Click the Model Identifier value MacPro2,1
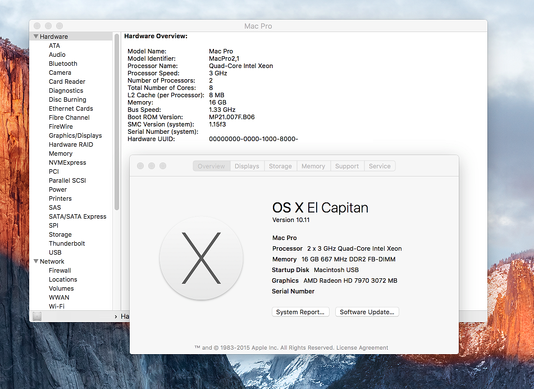Image resolution: width=534 pixels, height=389 pixels. (224, 58)
